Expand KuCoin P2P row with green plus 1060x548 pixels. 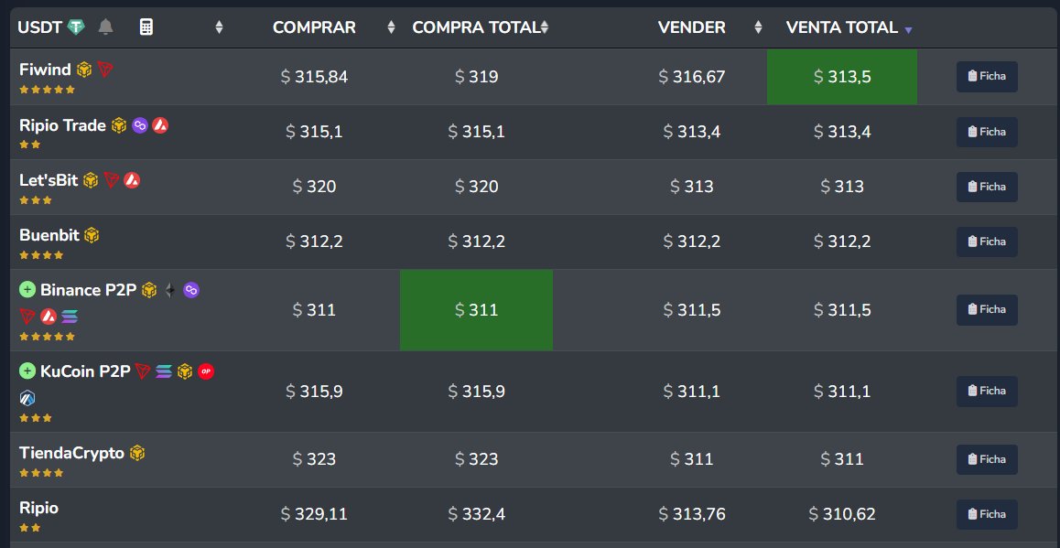coord(27,371)
